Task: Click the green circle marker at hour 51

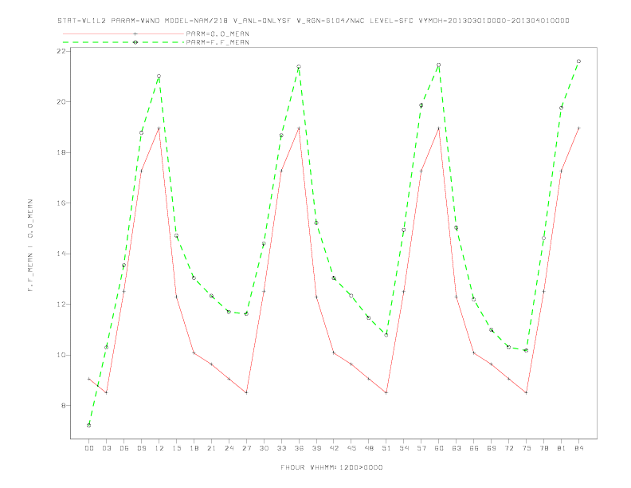Action: click(x=386, y=335)
